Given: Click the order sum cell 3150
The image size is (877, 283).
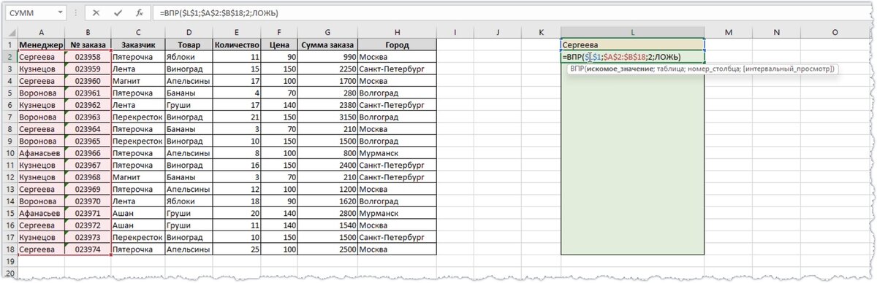Looking at the screenshot, I should click(x=327, y=117).
